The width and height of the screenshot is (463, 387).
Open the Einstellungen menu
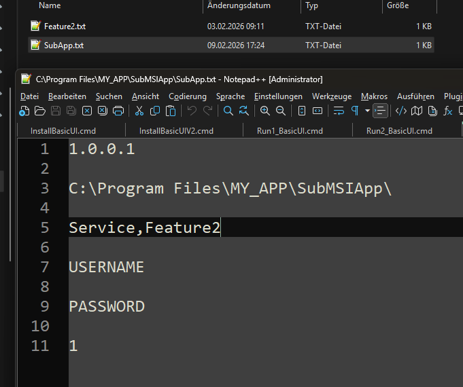pyautogui.click(x=278, y=96)
